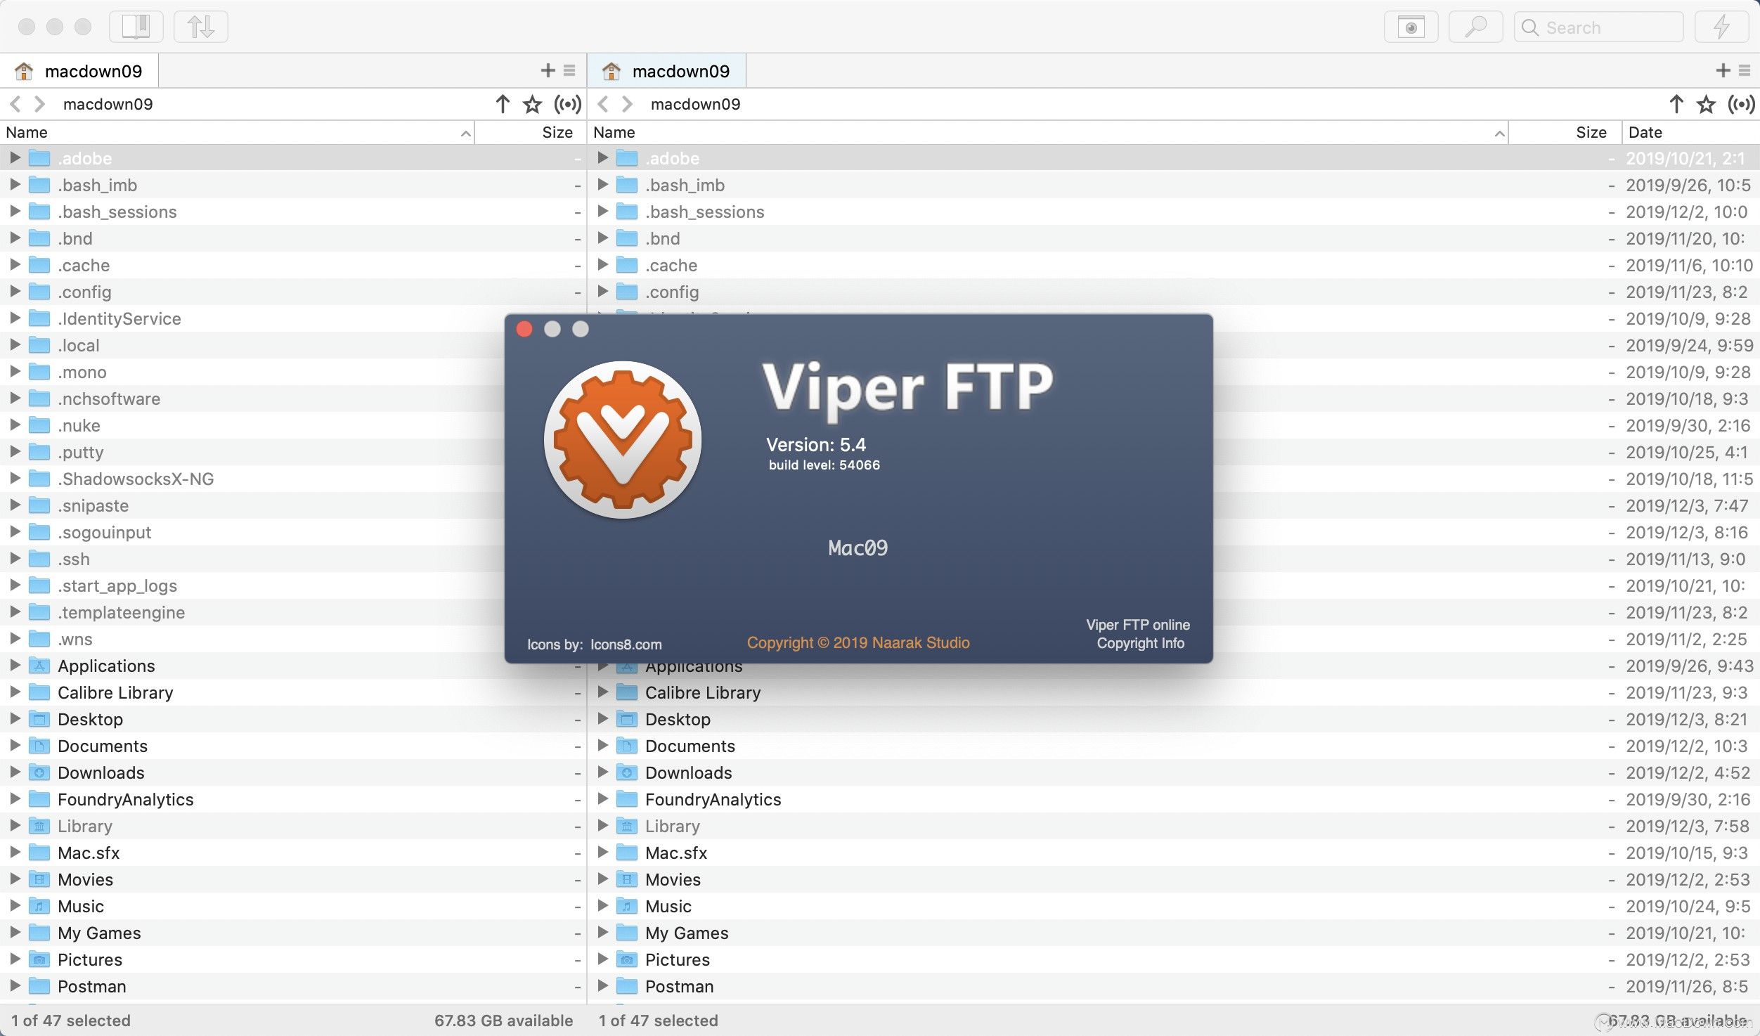The height and width of the screenshot is (1036, 1760).
Task: Select .ShadowsocksX-NG in left pane
Action: point(136,479)
